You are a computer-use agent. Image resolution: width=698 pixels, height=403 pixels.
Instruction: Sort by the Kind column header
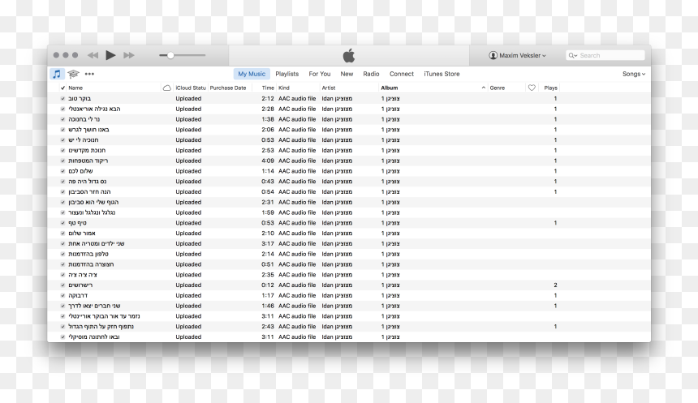tap(284, 88)
